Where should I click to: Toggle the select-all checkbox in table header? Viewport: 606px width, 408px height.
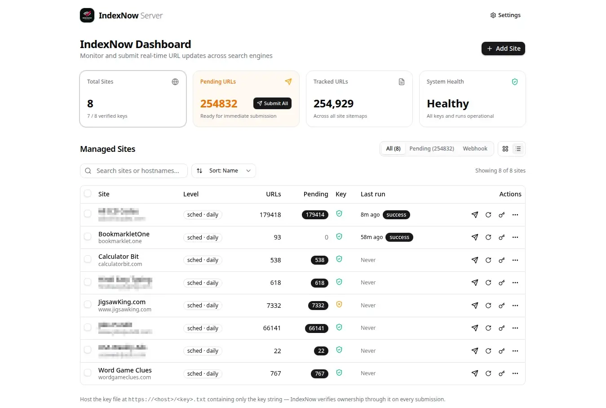(x=88, y=193)
